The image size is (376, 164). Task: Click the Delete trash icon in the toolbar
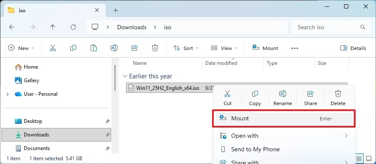155,48
